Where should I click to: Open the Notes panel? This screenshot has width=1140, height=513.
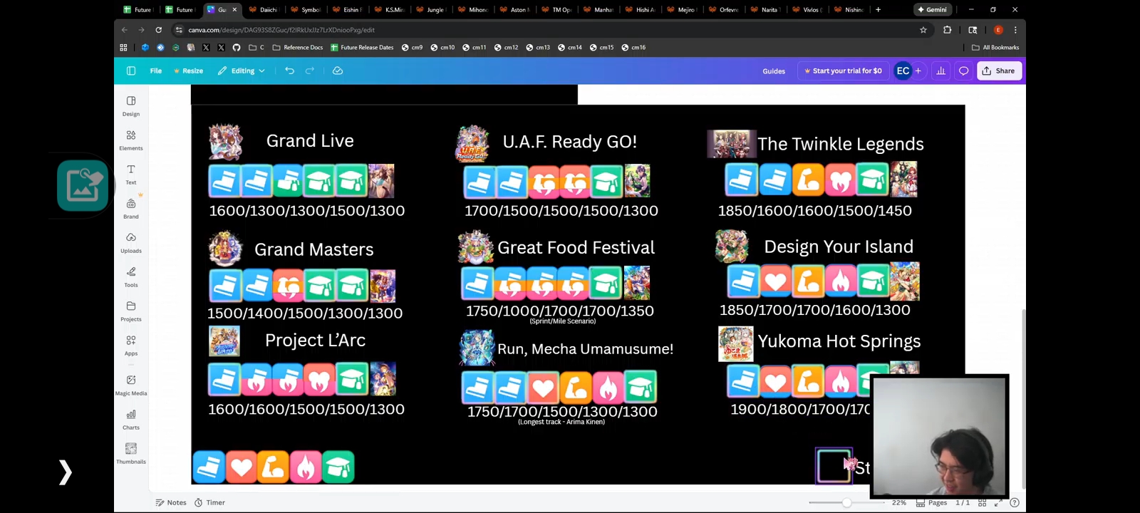(171, 502)
